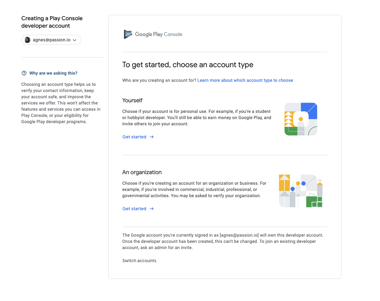Click the arrow icon beside organization's Get started
This screenshot has width=380, height=301.
152,209
